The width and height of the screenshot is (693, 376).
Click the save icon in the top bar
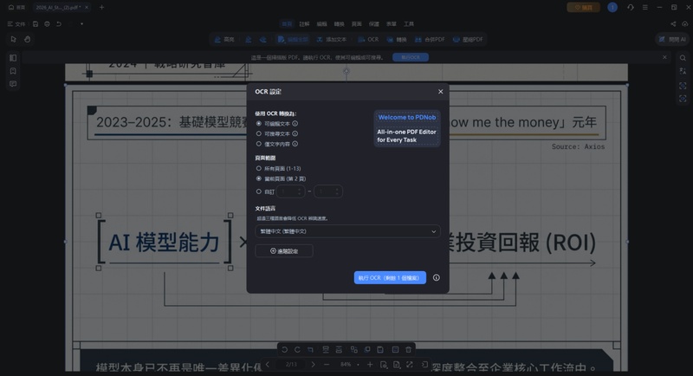coord(36,24)
